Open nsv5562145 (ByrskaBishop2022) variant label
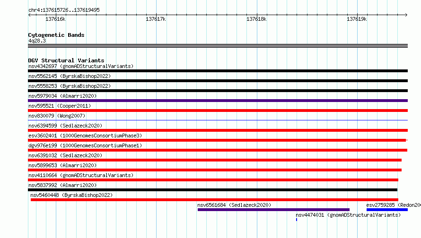 tap(70, 76)
